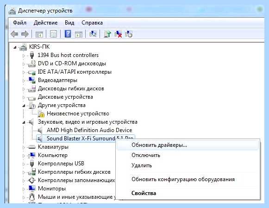
Task: Select the Контроллеры гибких дисков label
Action: coord(74,172)
